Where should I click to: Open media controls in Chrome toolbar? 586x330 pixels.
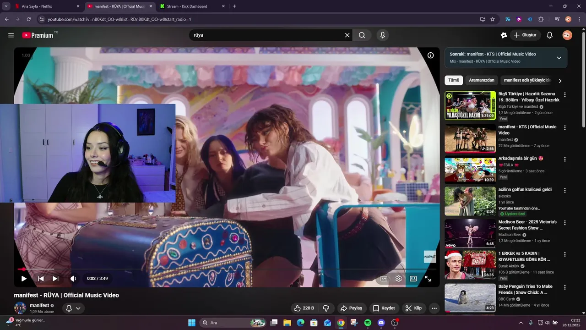tap(557, 19)
